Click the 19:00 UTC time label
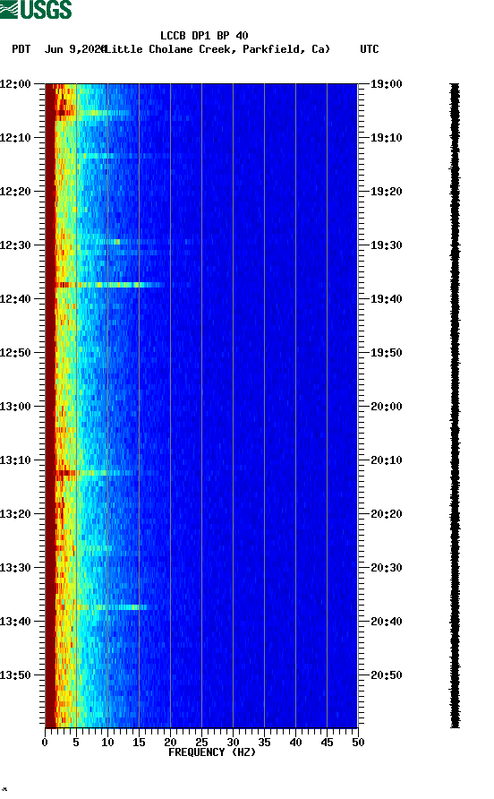494x799 pixels. [x=386, y=84]
